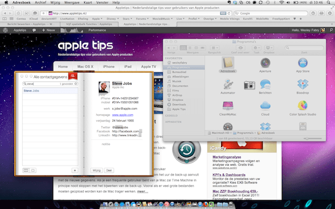Click the red contact groups bookmark in Adresboek

pyautogui.click(x=73, y=76)
